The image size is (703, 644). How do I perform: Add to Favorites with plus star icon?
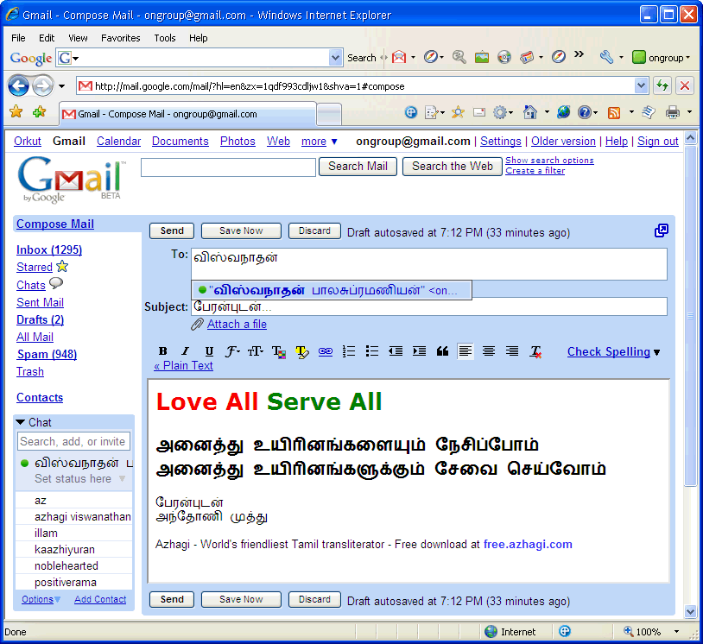click(40, 111)
